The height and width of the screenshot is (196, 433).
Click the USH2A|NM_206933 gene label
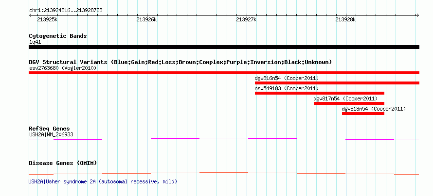point(51,134)
